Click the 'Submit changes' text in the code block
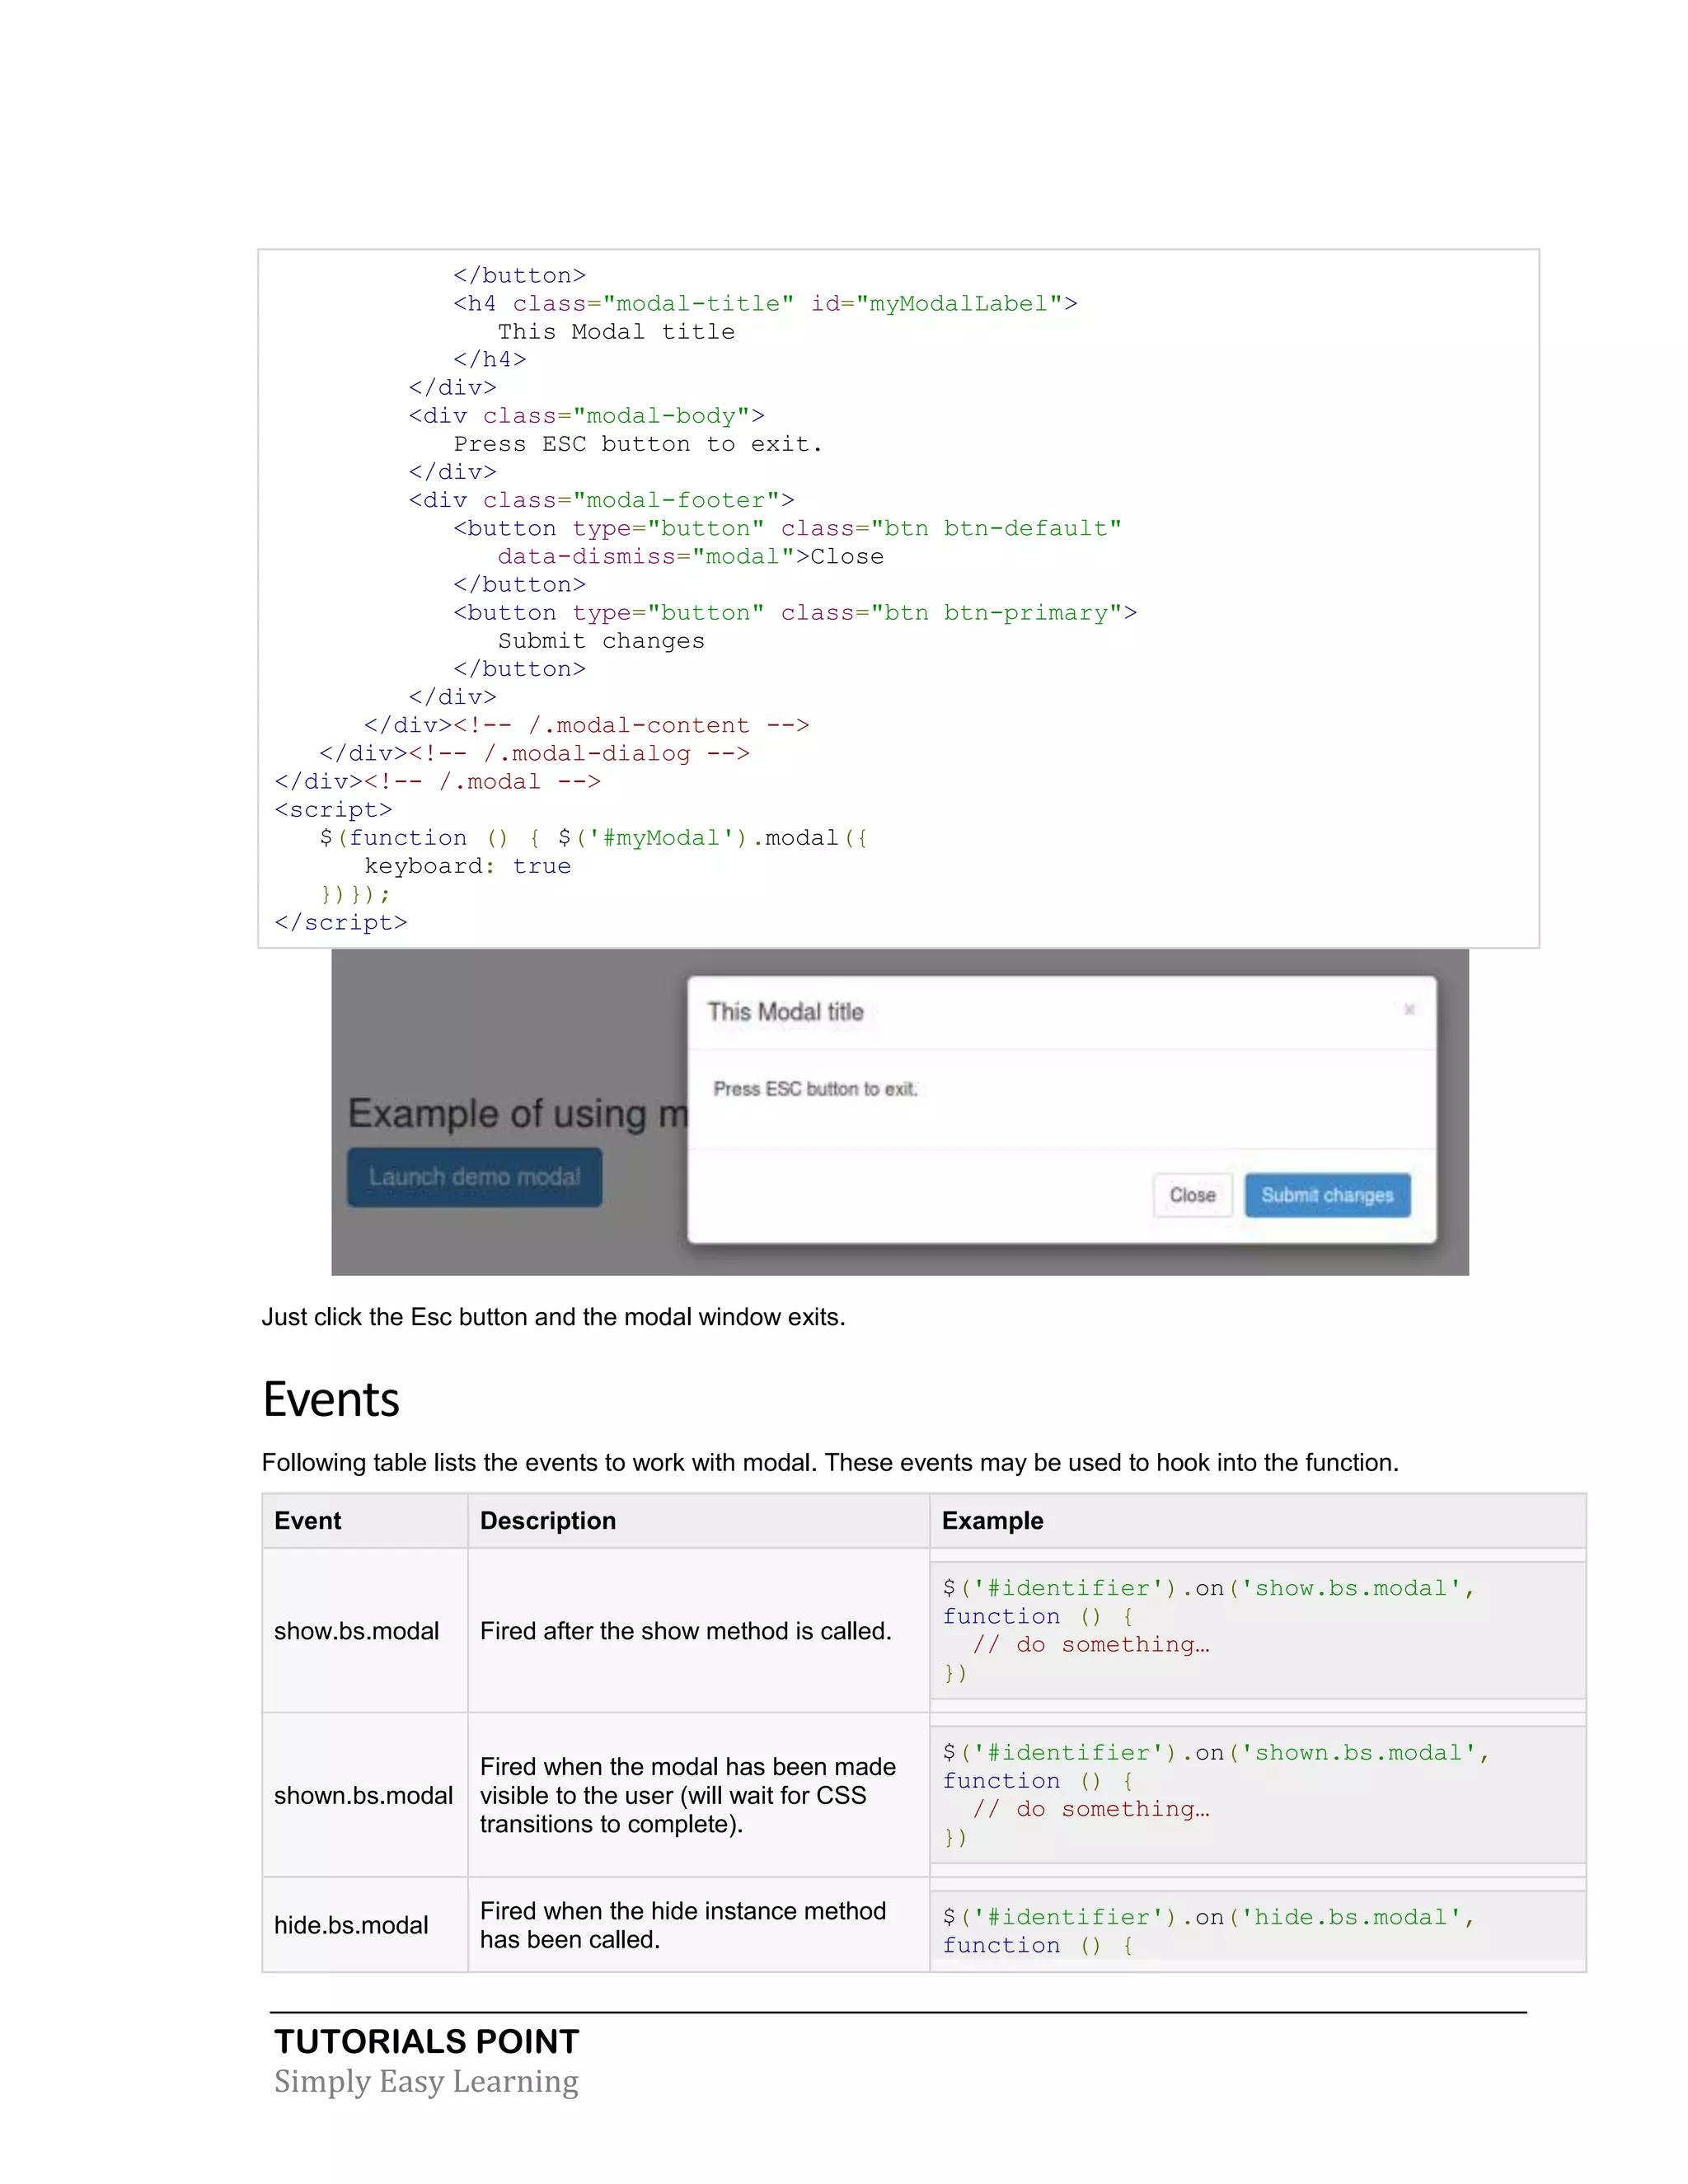The height and width of the screenshot is (2184, 1688). pos(601,641)
